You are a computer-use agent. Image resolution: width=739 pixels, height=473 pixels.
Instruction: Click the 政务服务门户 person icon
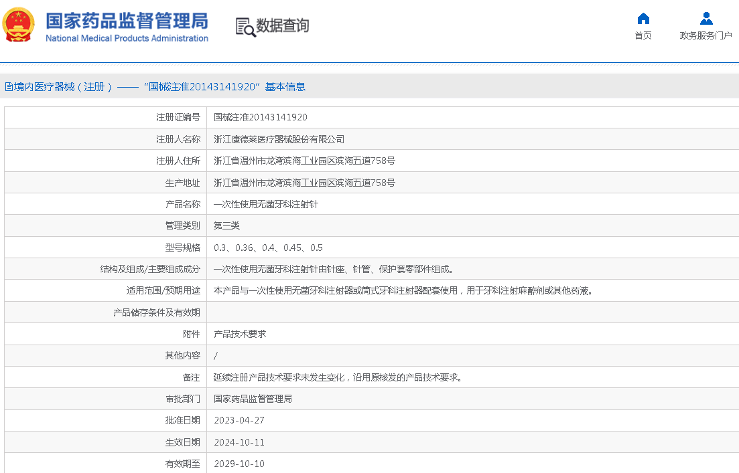click(x=706, y=19)
